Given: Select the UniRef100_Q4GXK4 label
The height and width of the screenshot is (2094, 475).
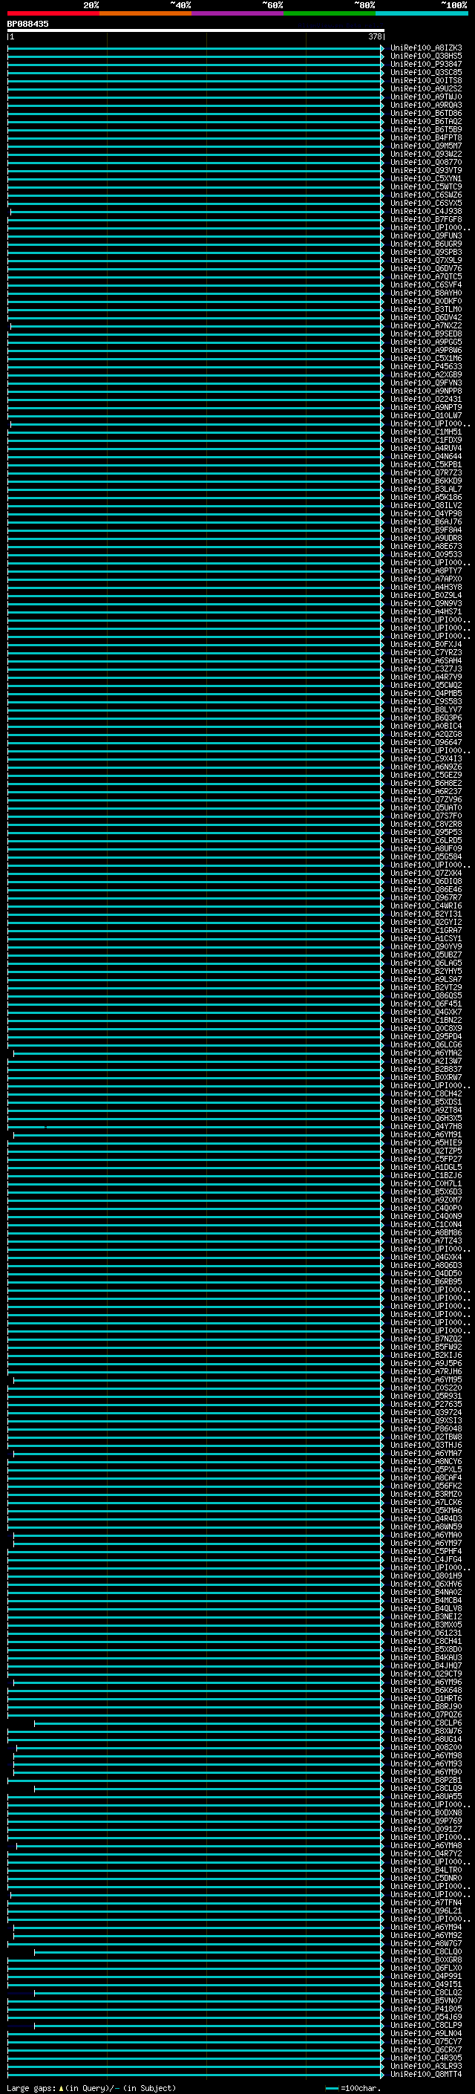Looking at the screenshot, I should click(x=426, y=1257).
